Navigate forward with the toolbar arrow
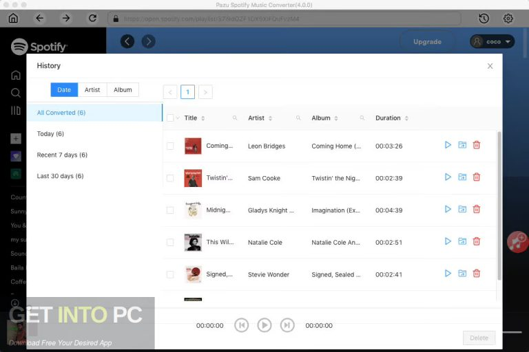 pyautogui.click(x=66, y=18)
